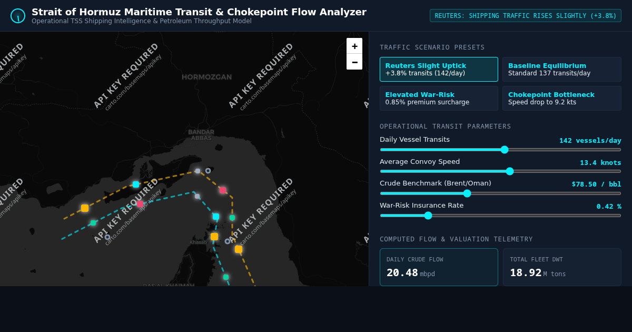
Task: Click the 'War-Risk Insurance Rate' label
Action: coord(421,206)
